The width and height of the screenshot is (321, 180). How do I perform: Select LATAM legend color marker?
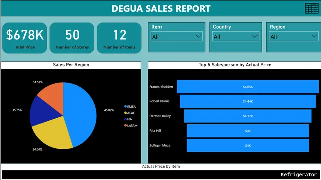click(x=125, y=125)
